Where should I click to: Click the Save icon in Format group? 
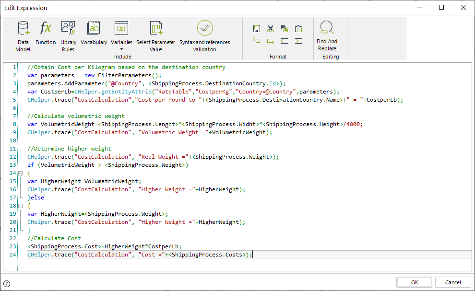click(x=257, y=29)
